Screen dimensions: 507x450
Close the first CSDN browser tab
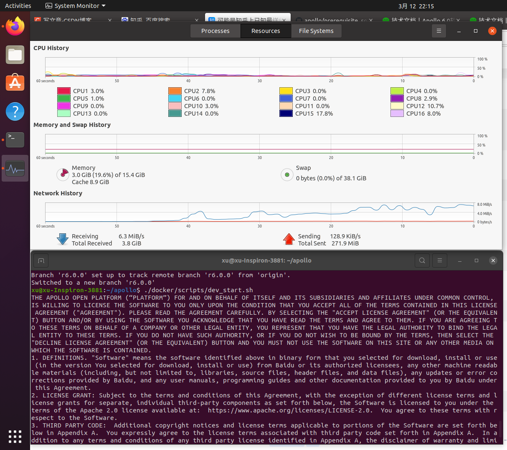pyautogui.click(x=110, y=20)
